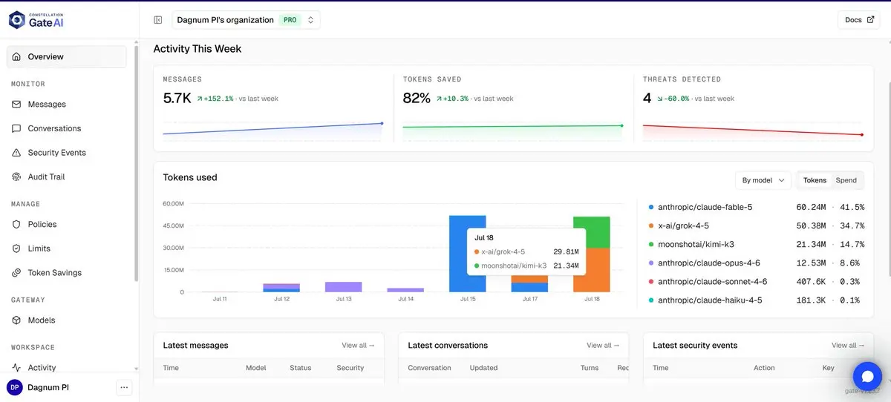Click anthropic/claude-sonnet-4-6 legend entry

[756, 282]
